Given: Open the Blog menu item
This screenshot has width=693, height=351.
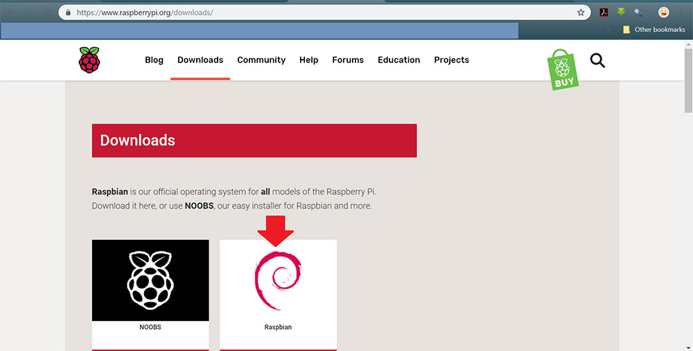Looking at the screenshot, I should click(x=154, y=60).
